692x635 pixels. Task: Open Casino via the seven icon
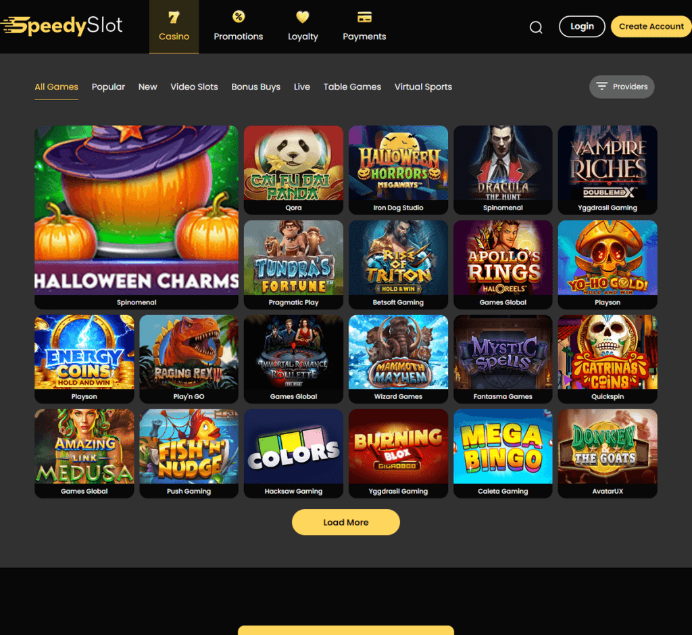[x=174, y=17]
